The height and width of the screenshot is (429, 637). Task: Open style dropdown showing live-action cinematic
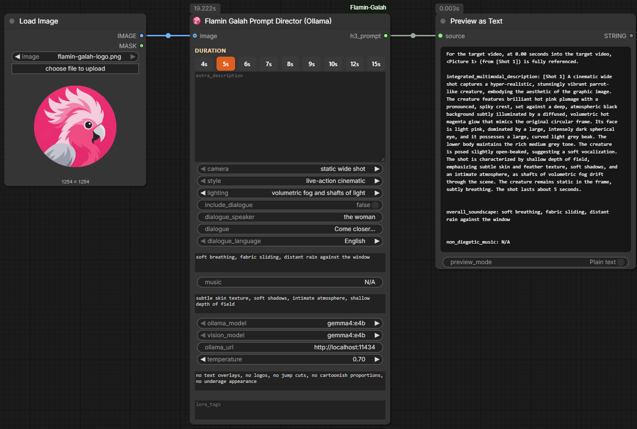290,181
